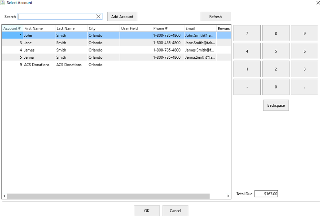Image resolution: width=322 pixels, height=220 pixels.
Task: Cancel the account selection
Action: [x=175, y=211]
